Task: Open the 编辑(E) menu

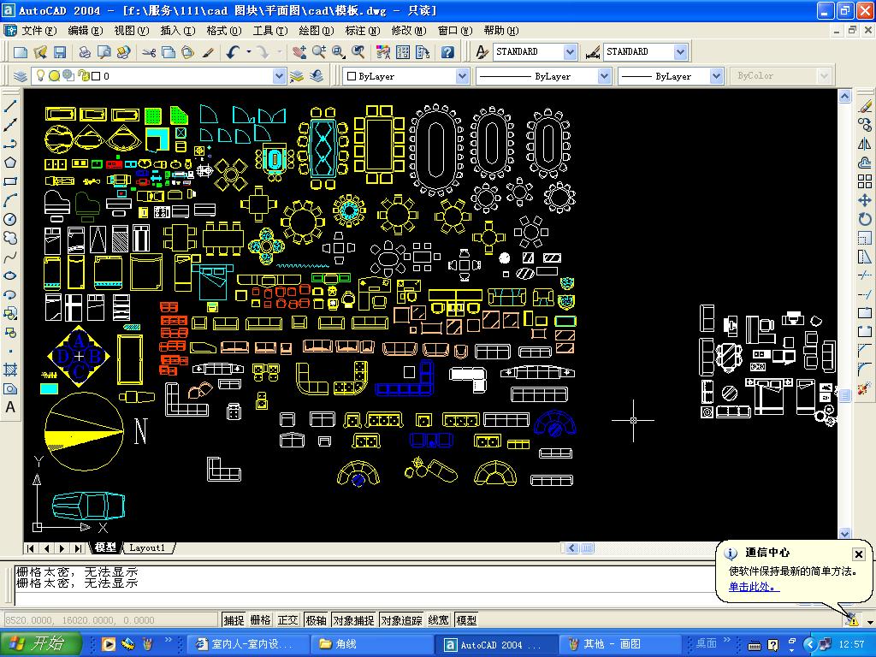Action: click(85, 31)
